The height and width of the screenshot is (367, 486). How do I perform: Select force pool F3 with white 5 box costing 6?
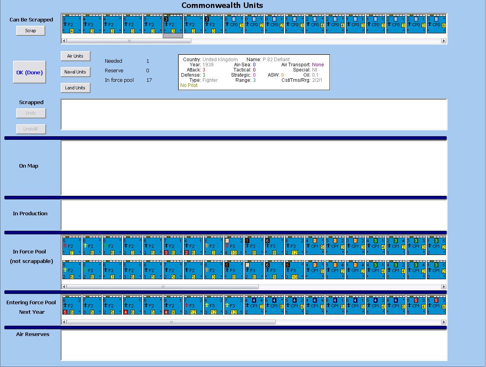(254, 270)
